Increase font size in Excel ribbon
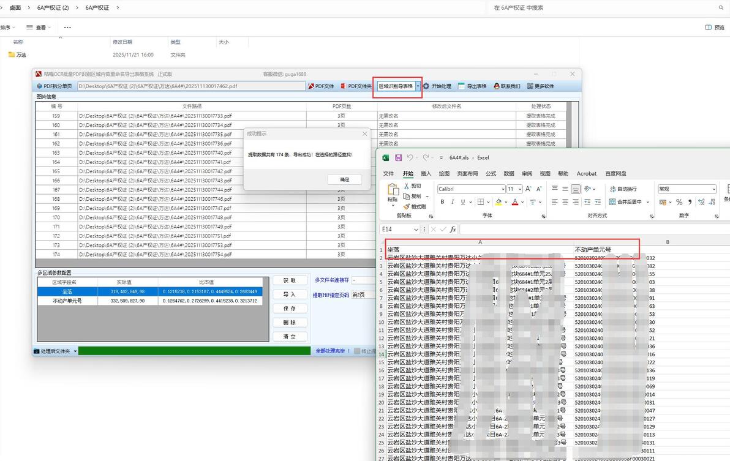Viewport: 730px width, 461px height. tap(529, 189)
